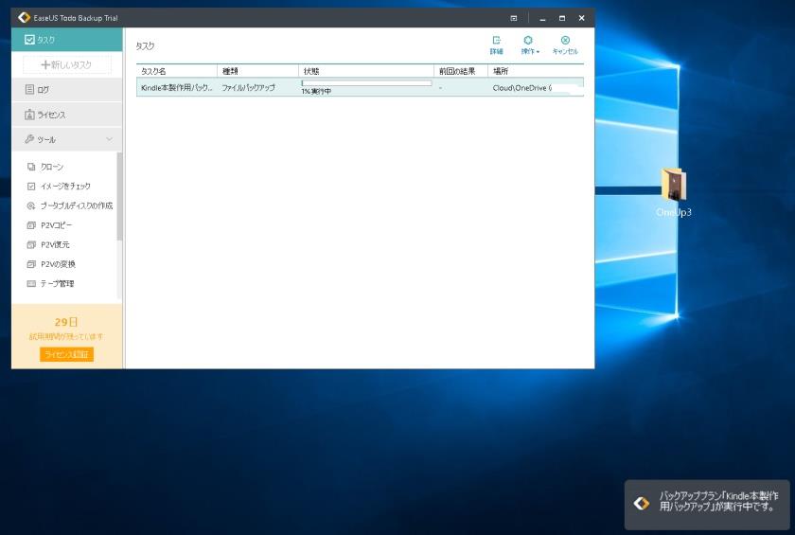Screen dimensions: 795x535
Task: Click the キャンセル toolbar icon
Action: tap(565, 45)
